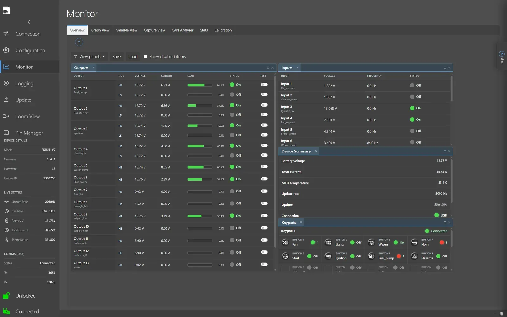Toggle test switch for Output 2 LS

264,115
